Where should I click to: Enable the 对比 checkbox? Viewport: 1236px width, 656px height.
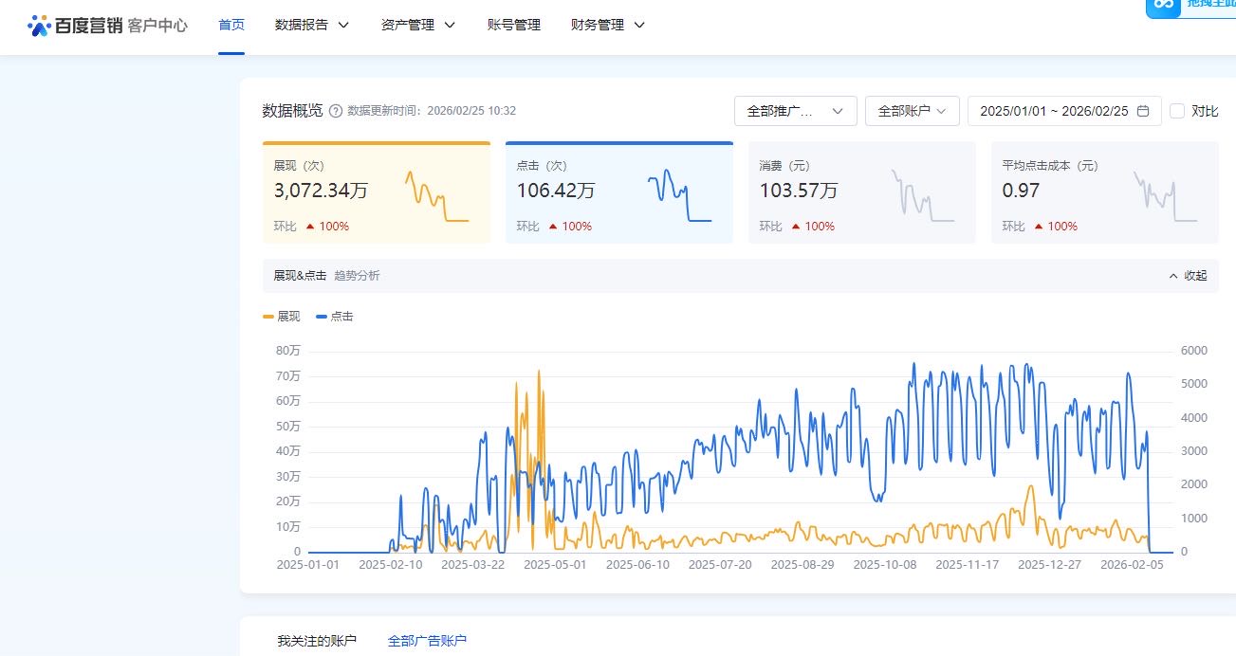pyautogui.click(x=1177, y=111)
